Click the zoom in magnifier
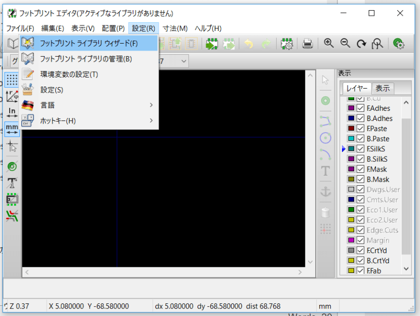This screenshot has height=316, width=420. click(329, 43)
